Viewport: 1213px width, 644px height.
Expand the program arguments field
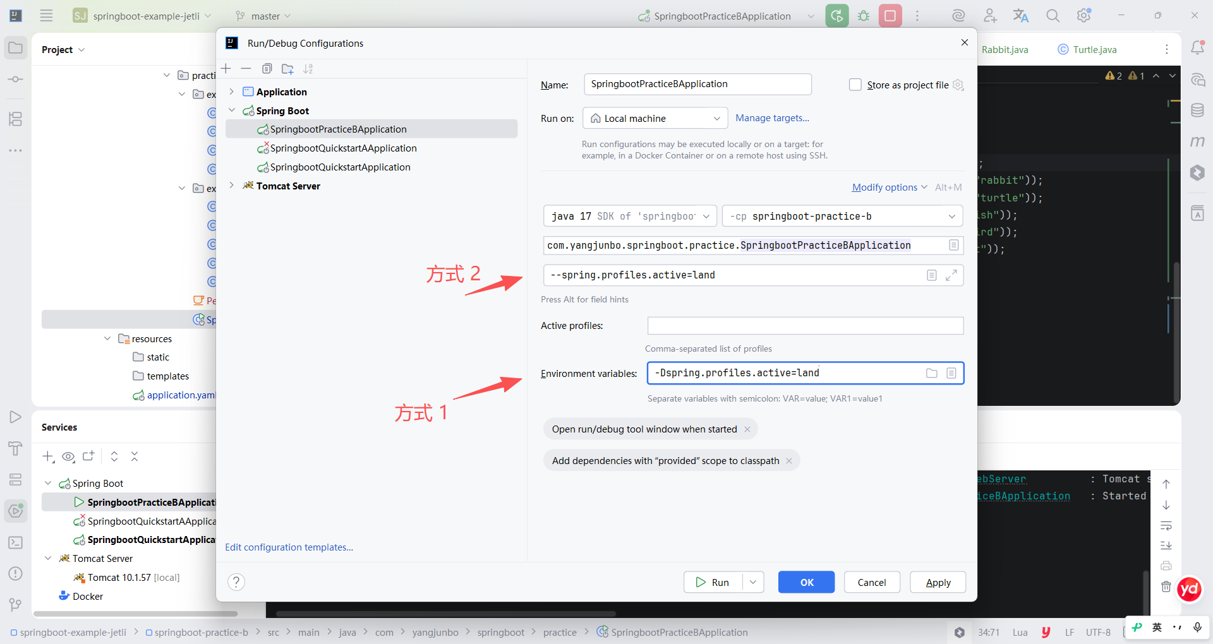[951, 275]
